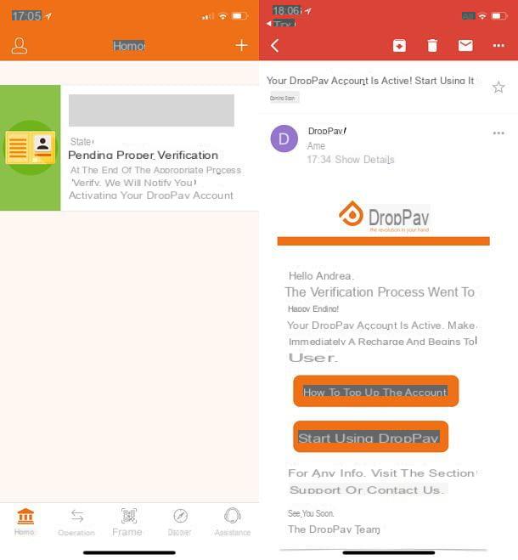Mark email unread with envelope icon

pyautogui.click(x=465, y=46)
